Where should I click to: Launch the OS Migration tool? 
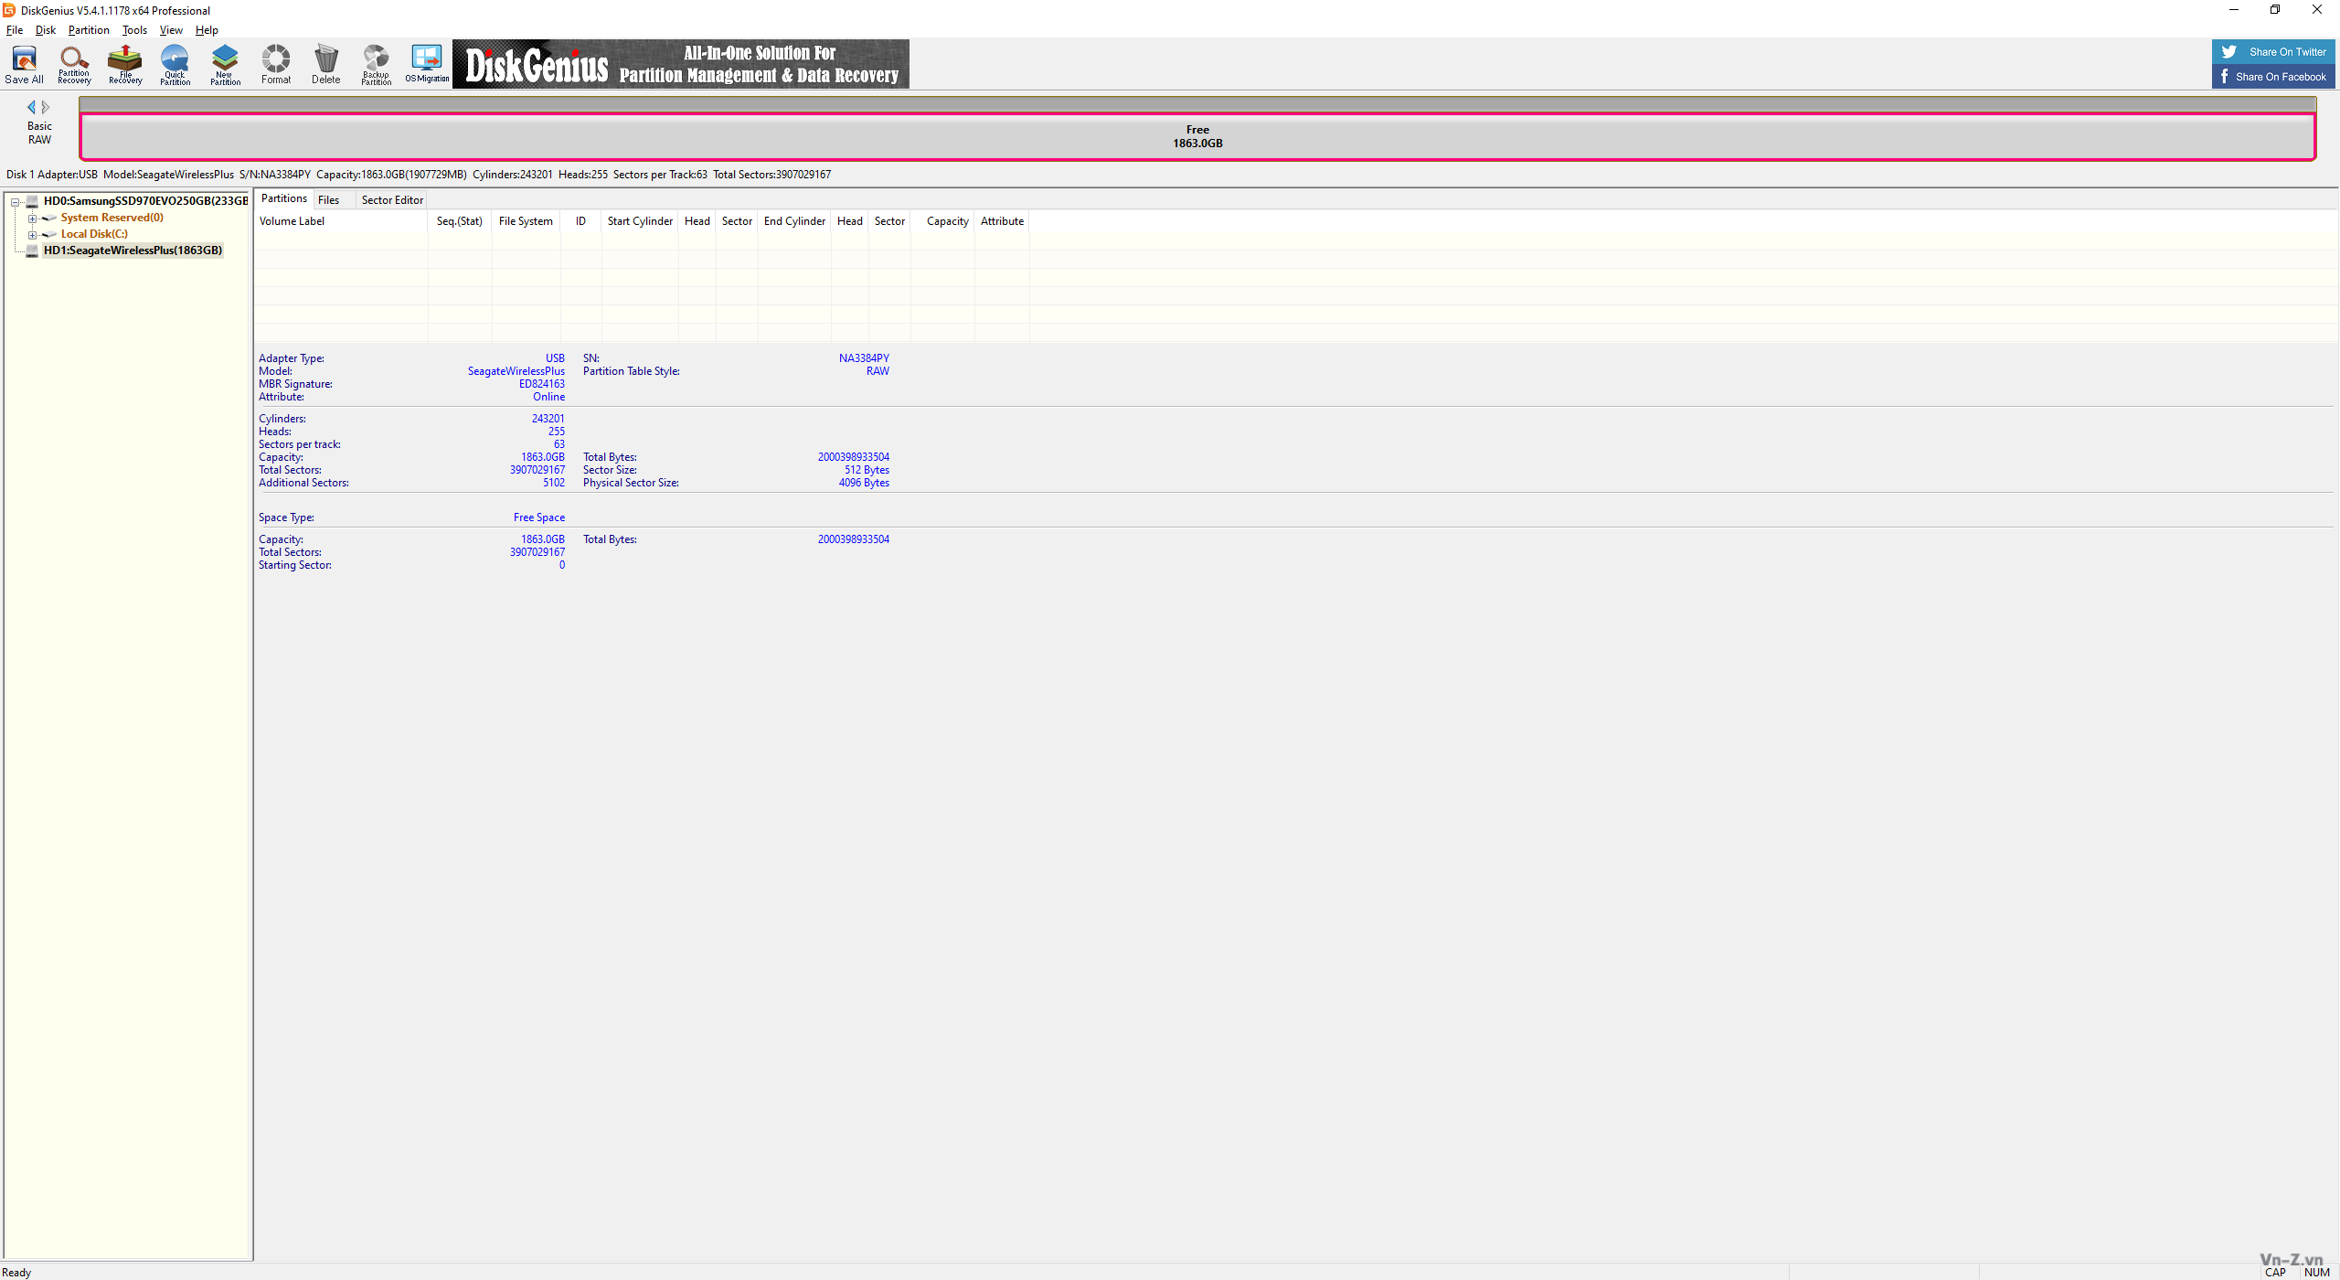pos(427,64)
